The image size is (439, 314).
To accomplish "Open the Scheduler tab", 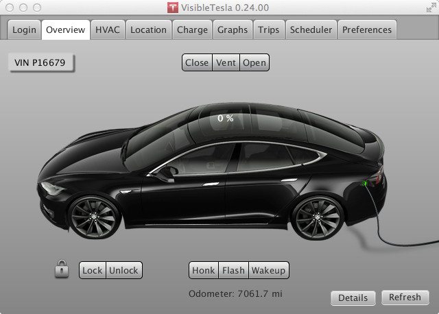I will pyautogui.click(x=311, y=29).
